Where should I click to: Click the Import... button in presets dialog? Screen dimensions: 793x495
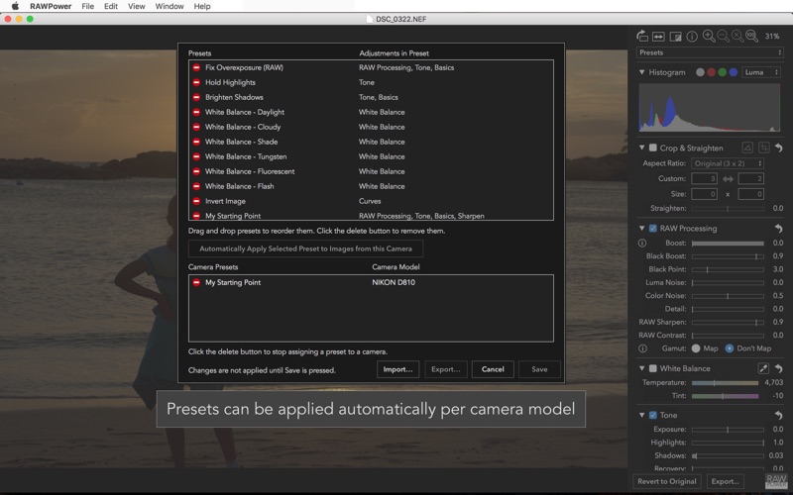click(x=398, y=369)
